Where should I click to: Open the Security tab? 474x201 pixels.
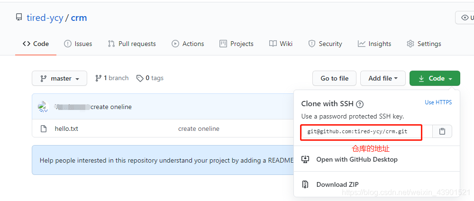pos(325,44)
